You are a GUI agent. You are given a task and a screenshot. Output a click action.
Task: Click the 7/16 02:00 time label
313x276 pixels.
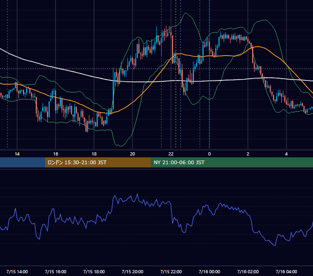point(248,271)
